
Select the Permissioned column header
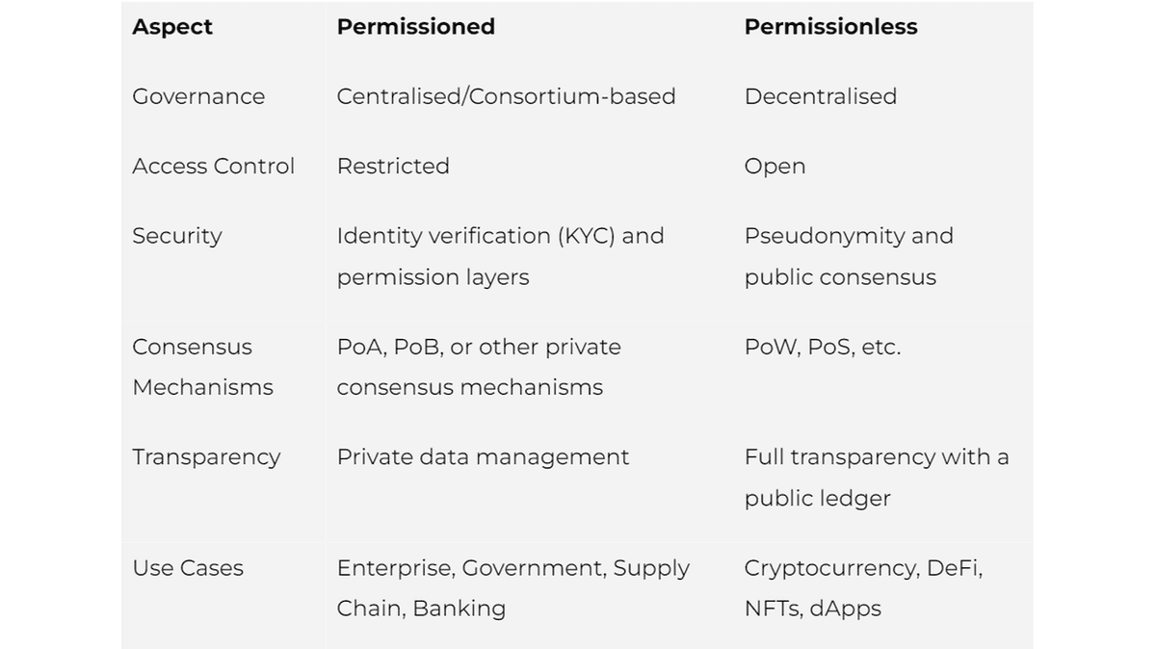click(415, 27)
